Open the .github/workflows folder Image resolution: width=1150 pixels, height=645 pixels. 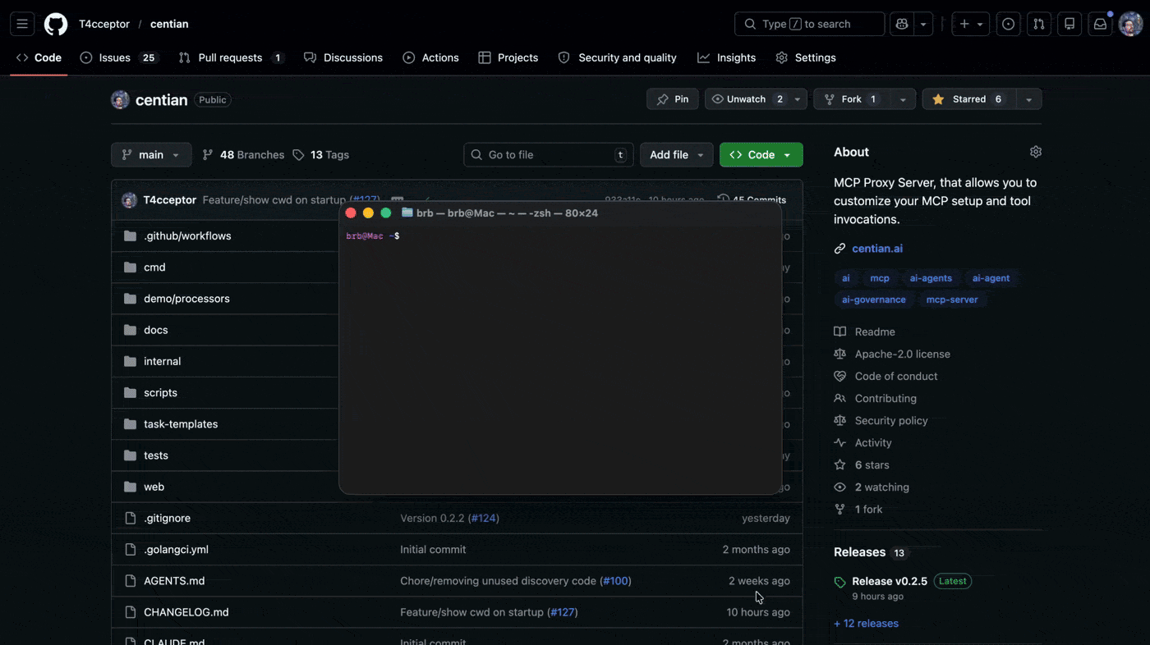pos(187,236)
